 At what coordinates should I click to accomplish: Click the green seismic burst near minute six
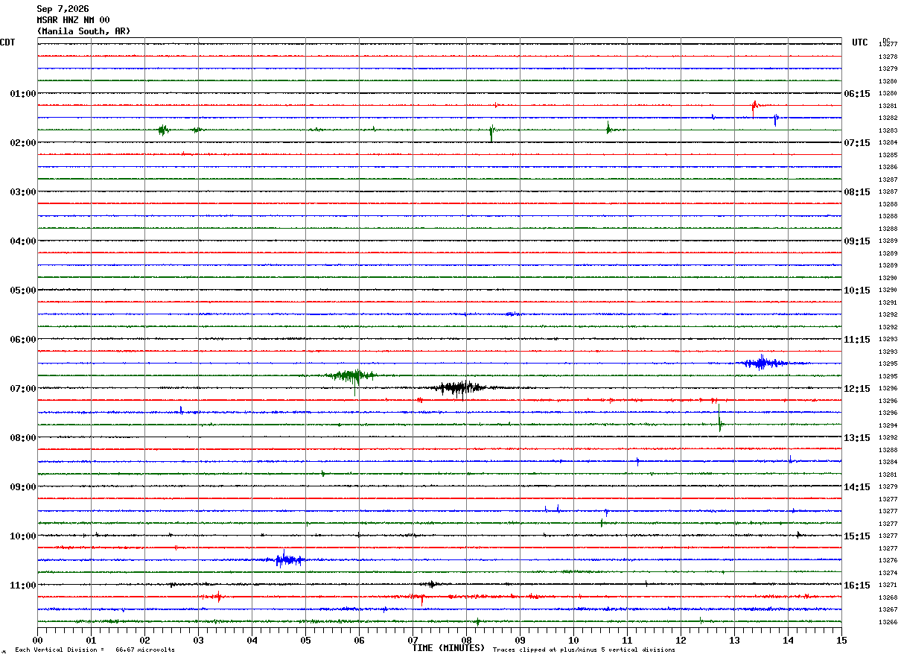pyautogui.click(x=350, y=377)
